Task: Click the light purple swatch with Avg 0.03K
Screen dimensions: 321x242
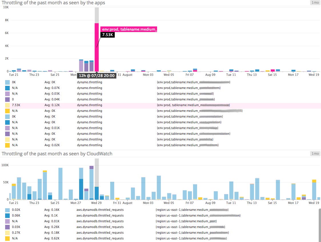Action: (7, 94)
